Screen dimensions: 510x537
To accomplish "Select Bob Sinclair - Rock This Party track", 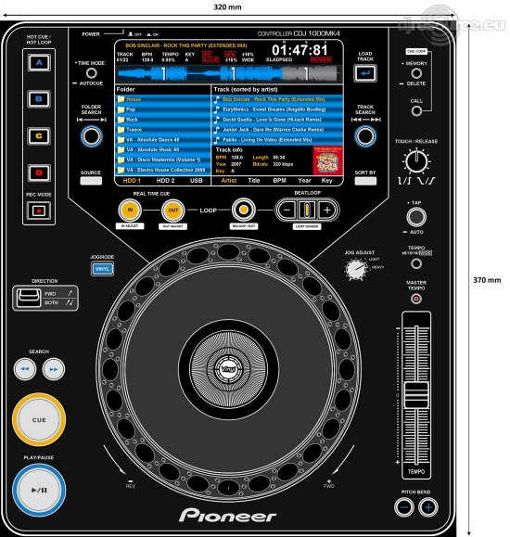I will point(277,99).
